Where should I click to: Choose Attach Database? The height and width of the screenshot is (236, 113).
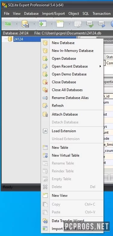click(72, 114)
